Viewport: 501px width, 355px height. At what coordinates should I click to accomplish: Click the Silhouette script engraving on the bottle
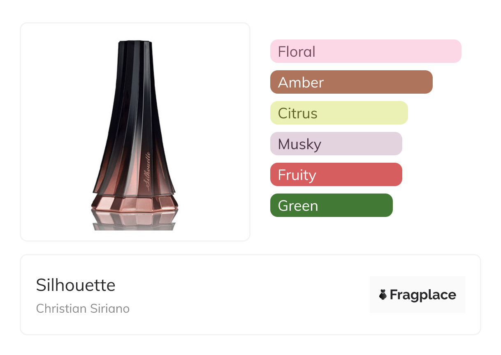[x=147, y=170]
